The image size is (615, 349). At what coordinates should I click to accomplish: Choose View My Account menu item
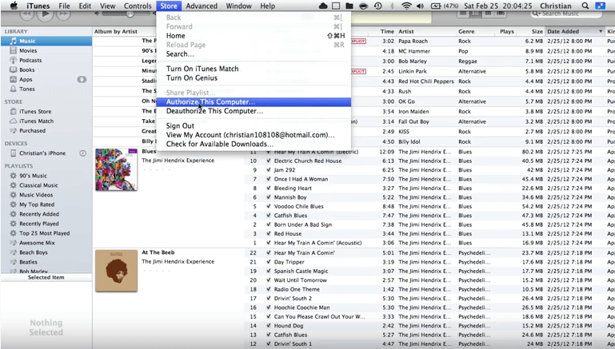(254, 135)
